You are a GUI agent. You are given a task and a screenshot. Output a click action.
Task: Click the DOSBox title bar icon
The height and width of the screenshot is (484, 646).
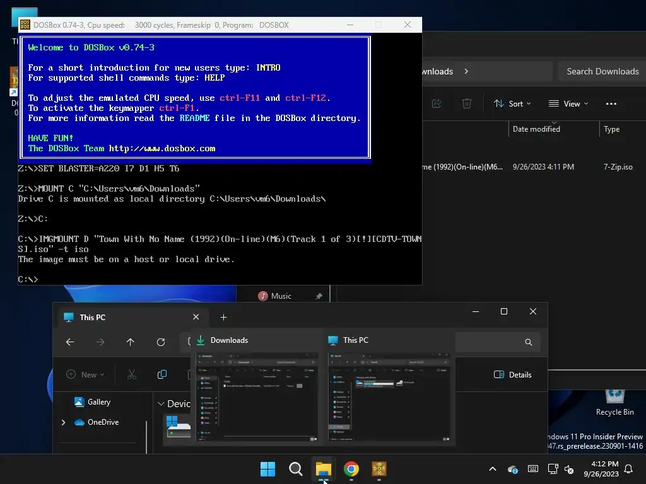[25, 25]
